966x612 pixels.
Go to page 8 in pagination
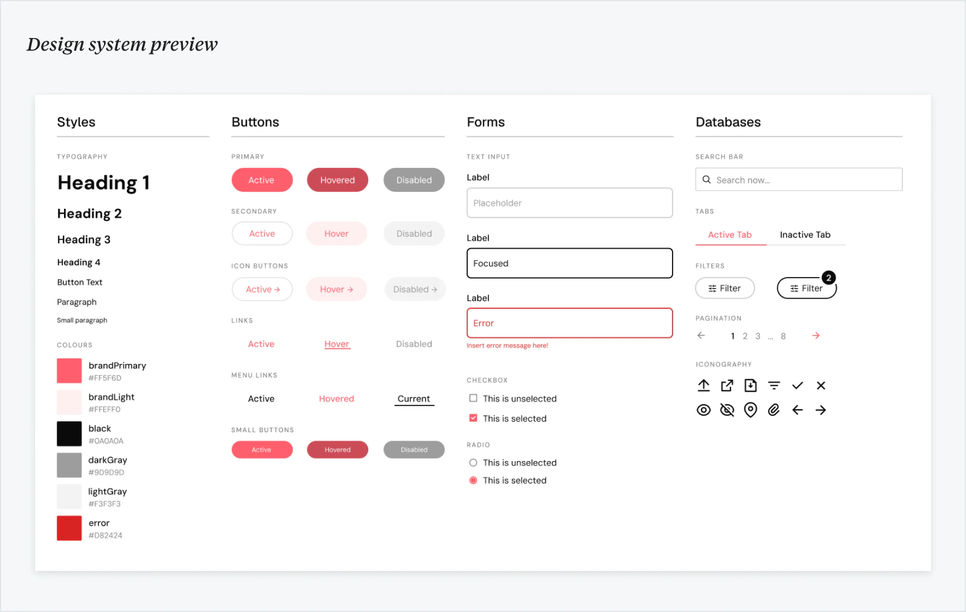click(x=783, y=336)
